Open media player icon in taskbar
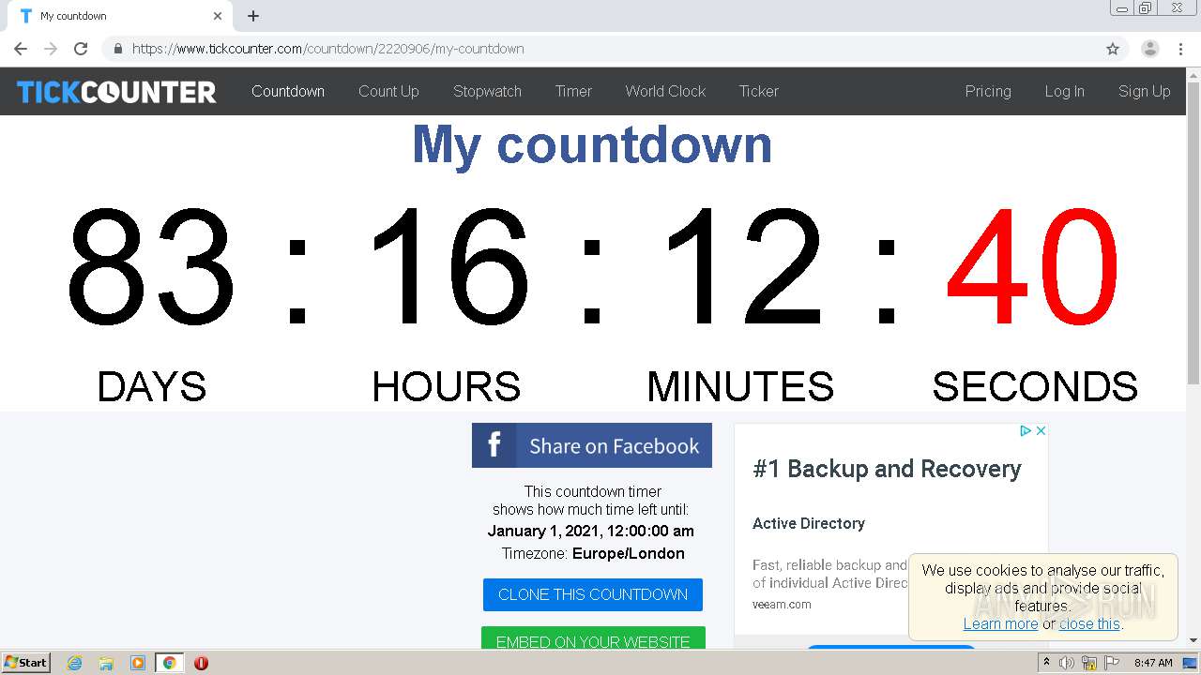Viewport: 1201px width, 675px height. 138,663
